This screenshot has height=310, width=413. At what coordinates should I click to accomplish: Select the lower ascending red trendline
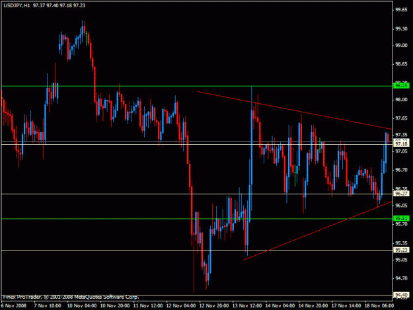click(x=318, y=231)
